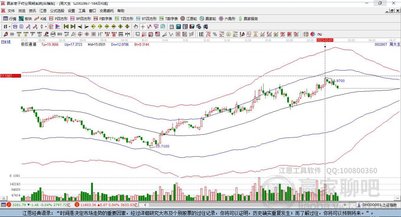Image resolution: width=401 pixels, height=217 pixels.
Task: Click the Tp=19.3666 value
Action: 50,45
